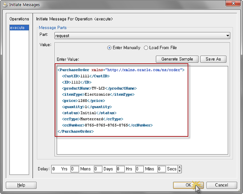The width and height of the screenshot is (243, 194).
Task: Click the productName TV-LCD line
Action: tap(99, 88)
